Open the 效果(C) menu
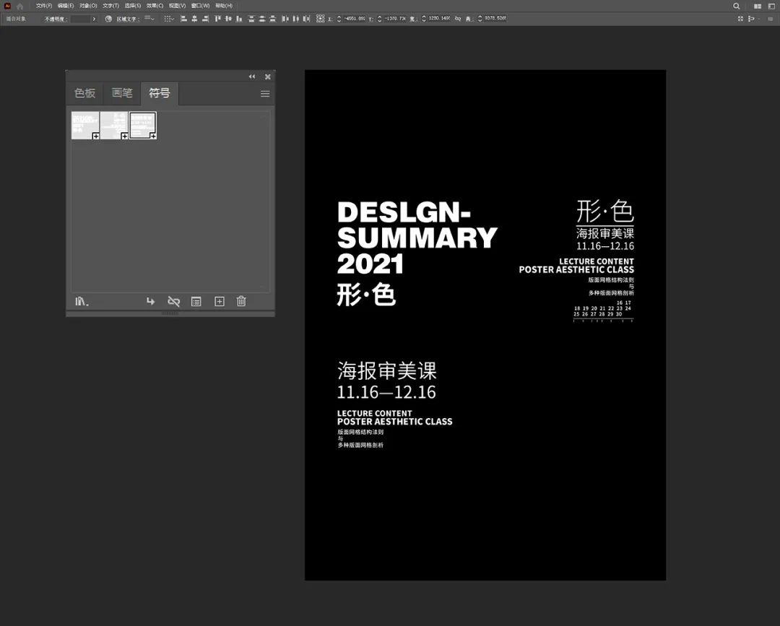The height and width of the screenshot is (626, 780). coord(155,6)
